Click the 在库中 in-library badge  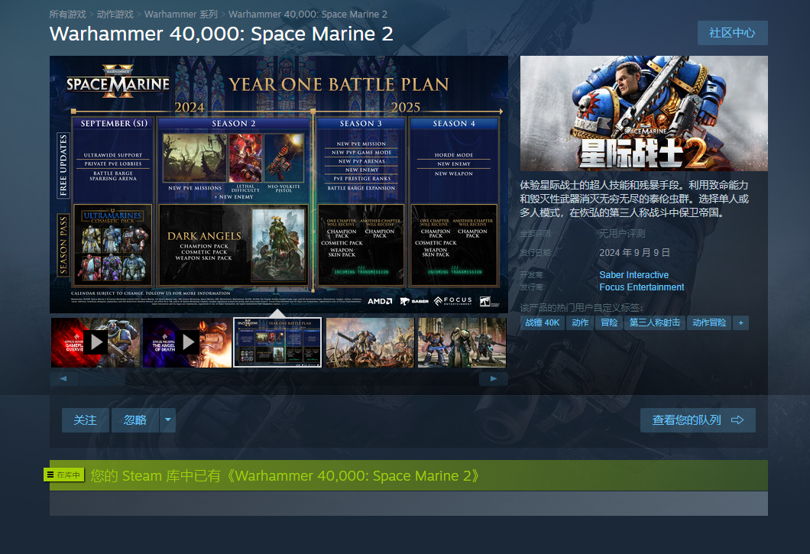click(x=64, y=475)
